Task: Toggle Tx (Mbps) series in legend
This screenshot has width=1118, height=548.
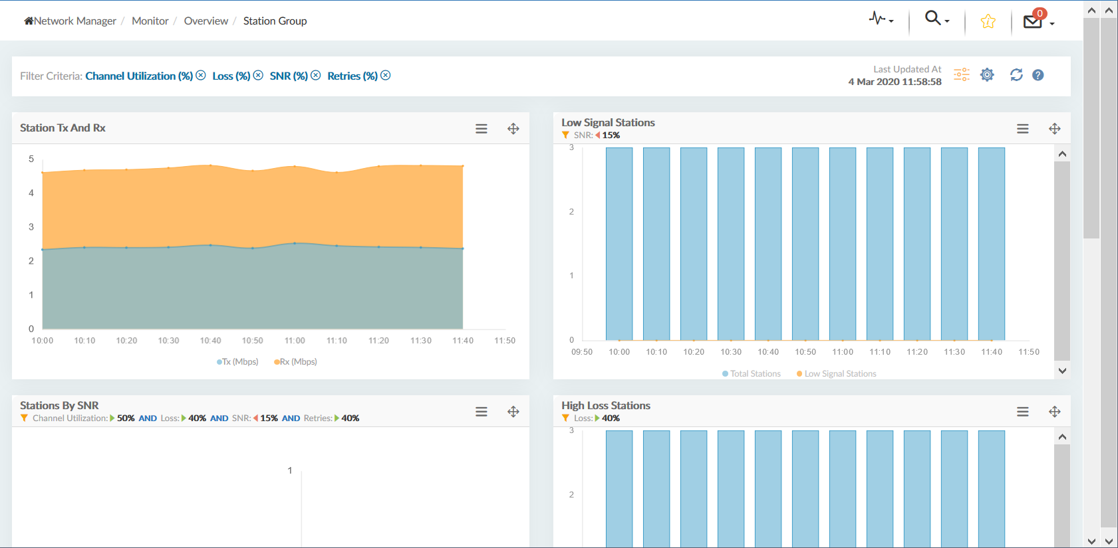Action: pos(238,362)
